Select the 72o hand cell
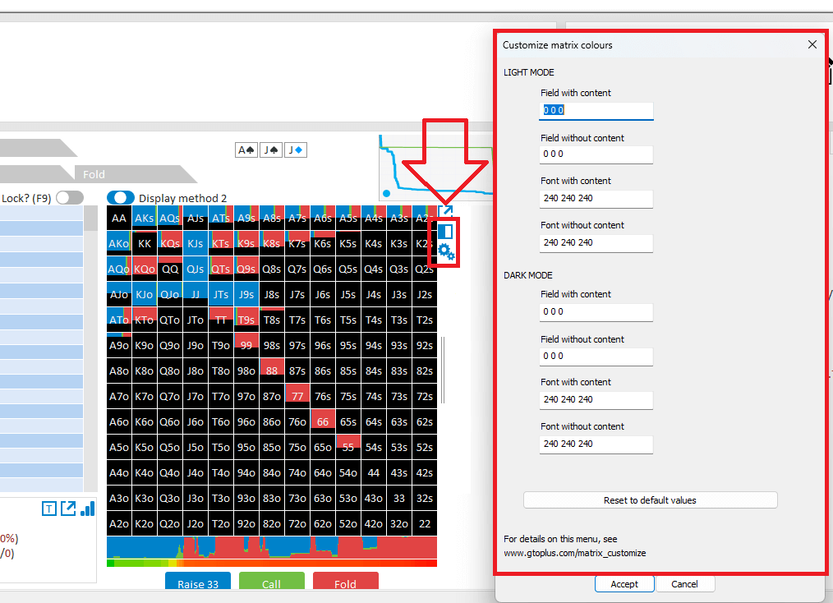Viewport: 833px width, 603px height. click(297, 524)
